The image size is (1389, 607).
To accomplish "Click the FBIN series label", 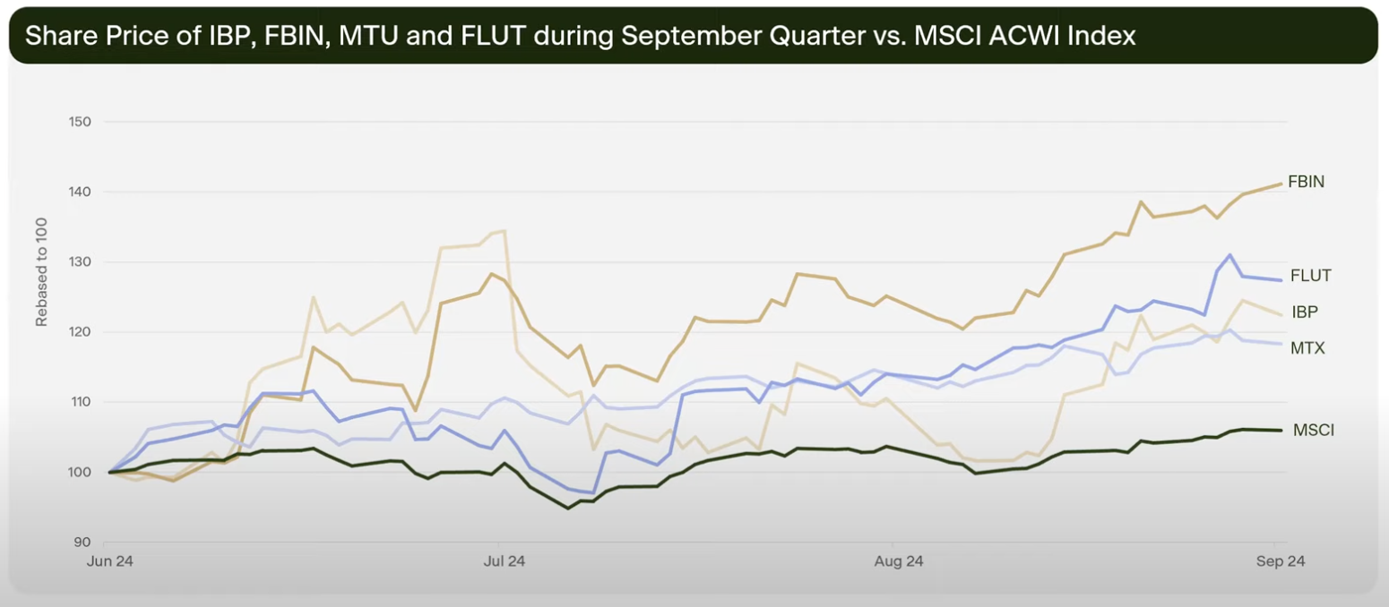I will point(1306,182).
